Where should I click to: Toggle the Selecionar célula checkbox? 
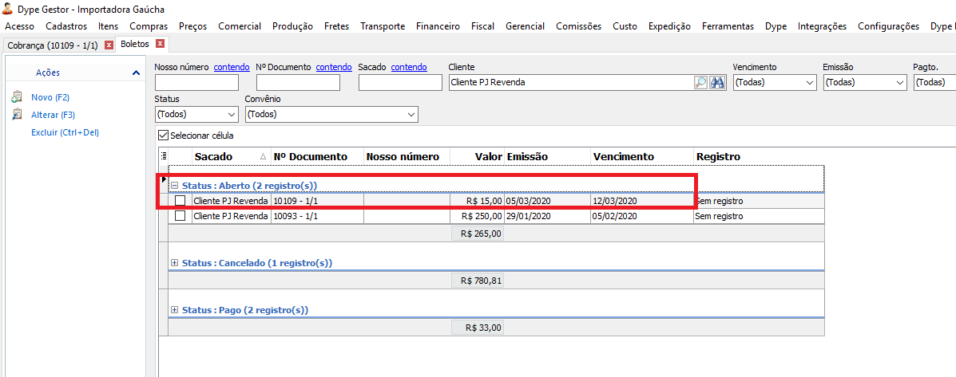(x=163, y=135)
